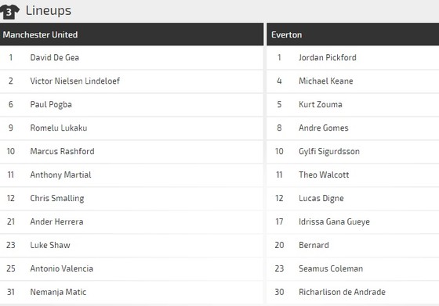439x306 pixels.
Task: Select Chris Smalling row
Action: [132, 199]
